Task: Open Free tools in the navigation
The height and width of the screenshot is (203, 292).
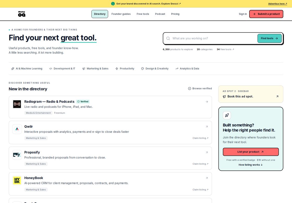Action: click(143, 14)
